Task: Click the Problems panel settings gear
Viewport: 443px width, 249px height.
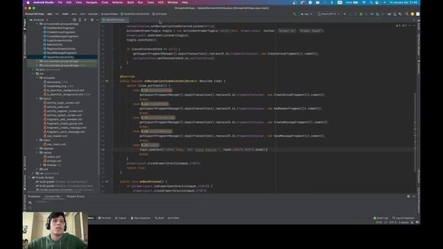Action: point(408,196)
